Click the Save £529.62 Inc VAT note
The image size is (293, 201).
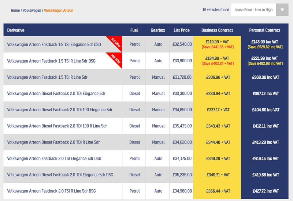pyautogui.click(x=265, y=47)
